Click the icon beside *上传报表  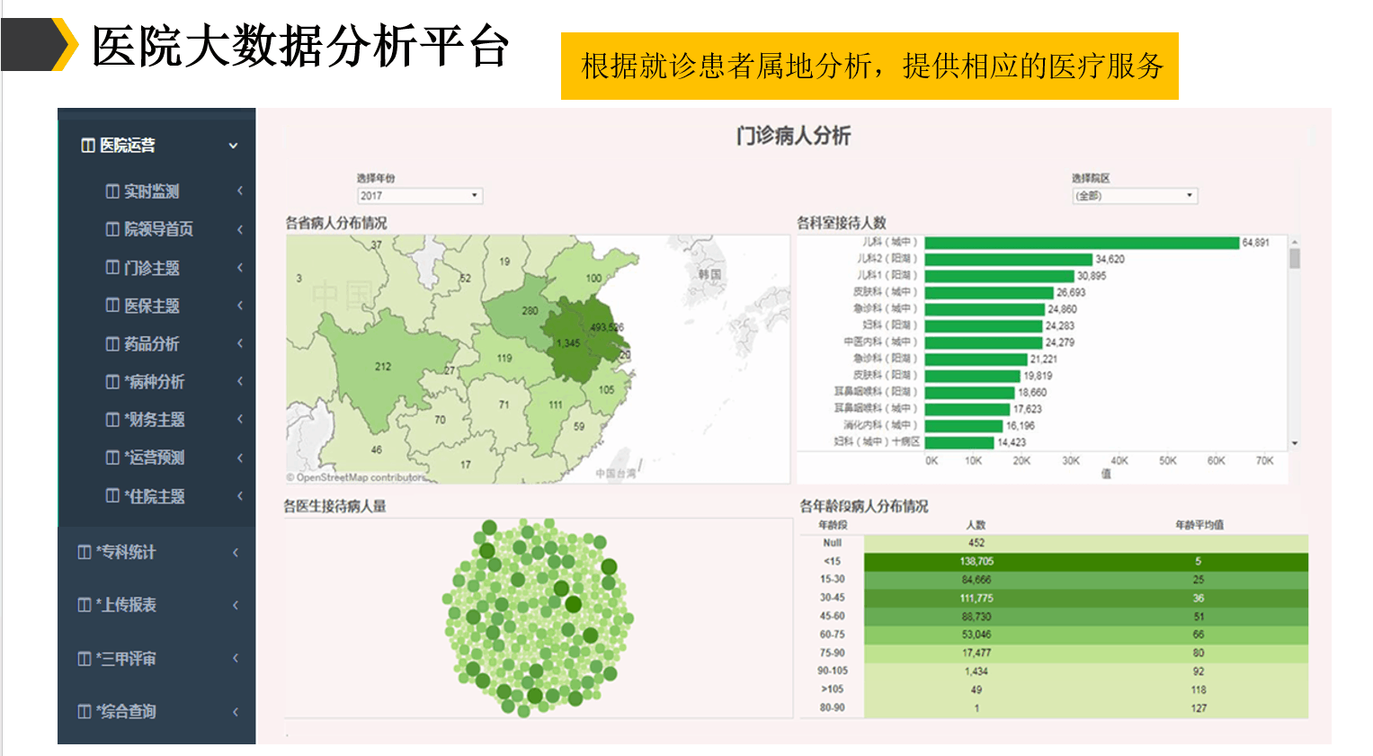(x=85, y=605)
